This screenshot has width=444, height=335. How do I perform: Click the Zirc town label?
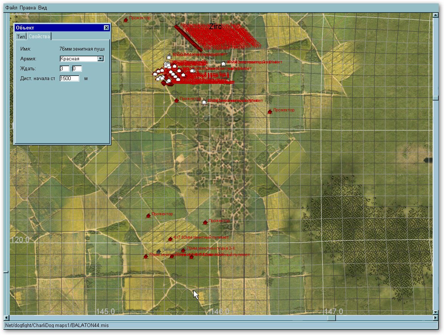click(x=215, y=26)
